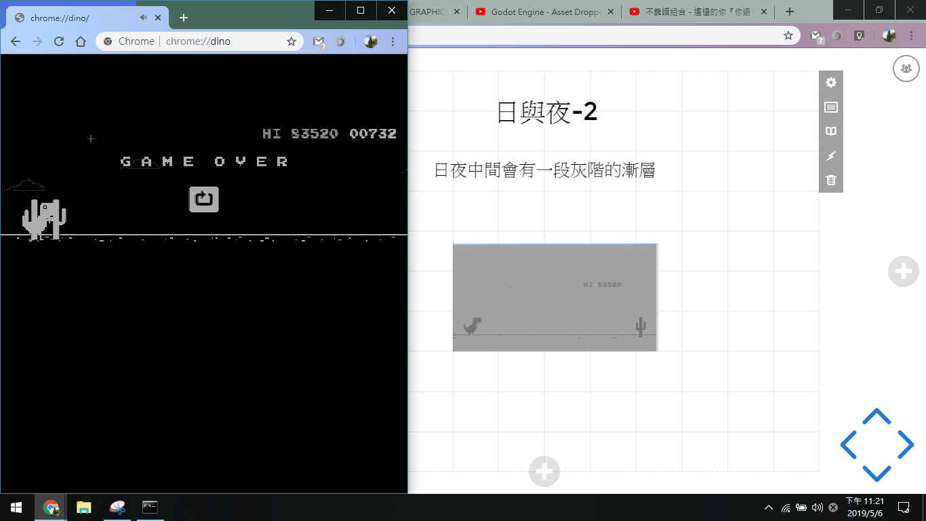Close the GRAPHICS tab
926x521 pixels.
point(457,12)
